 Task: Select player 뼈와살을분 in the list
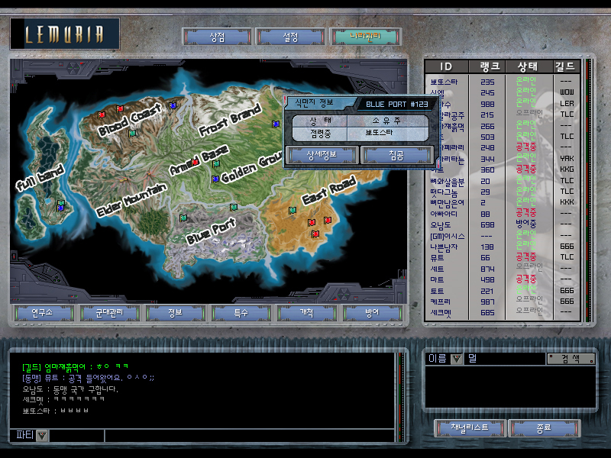tap(503, 181)
